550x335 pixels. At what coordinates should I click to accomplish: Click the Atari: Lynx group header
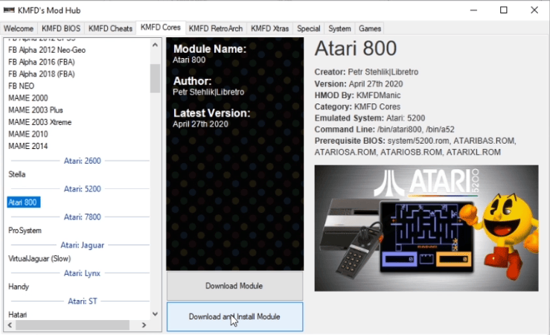pyautogui.click(x=82, y=273)
